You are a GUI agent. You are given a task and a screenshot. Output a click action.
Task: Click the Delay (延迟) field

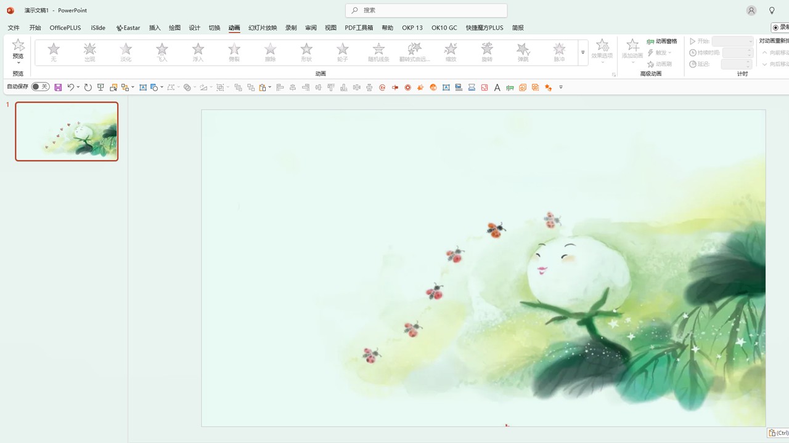coord(737,64)
